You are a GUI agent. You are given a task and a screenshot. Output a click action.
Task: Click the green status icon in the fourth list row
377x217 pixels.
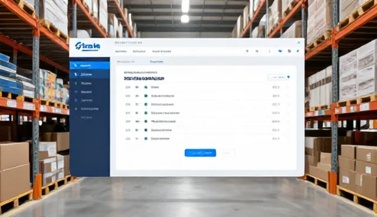pyautogui.click(x=145, y=113)
